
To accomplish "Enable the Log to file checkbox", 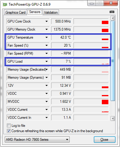I will [9, 126].
